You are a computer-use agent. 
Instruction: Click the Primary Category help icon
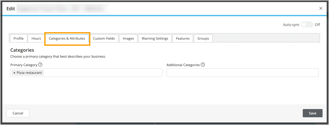(x=40, y=65)
